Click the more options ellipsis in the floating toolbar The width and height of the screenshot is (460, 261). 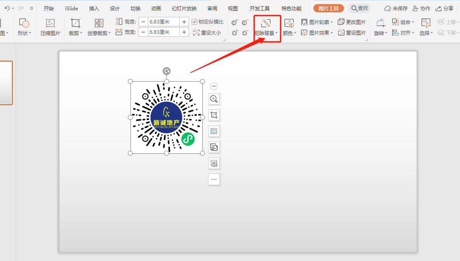(214, 179)
